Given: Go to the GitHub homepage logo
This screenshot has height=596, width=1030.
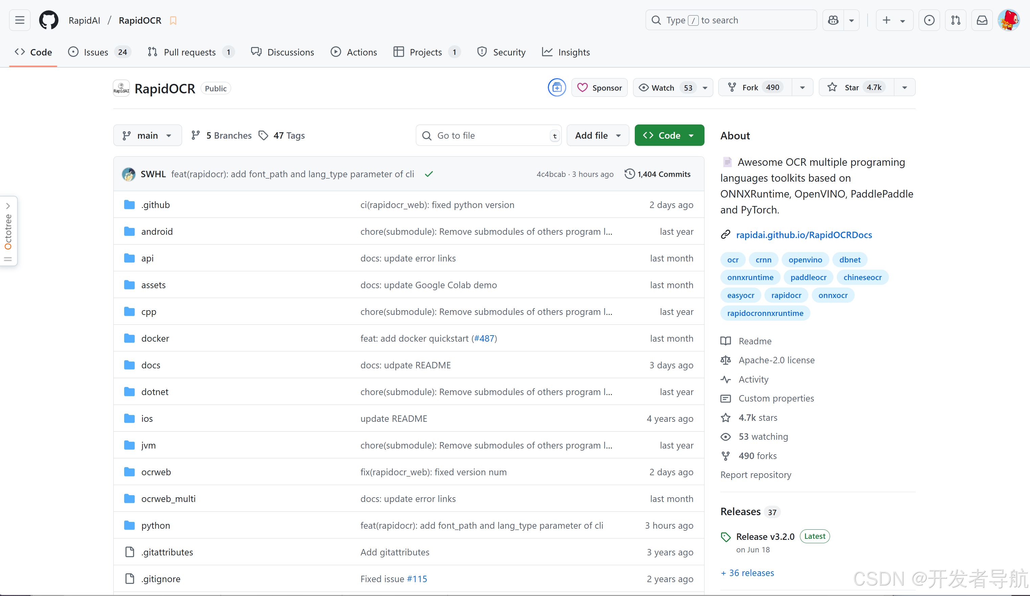Looking at the screenshot, I should tap(49, 20).
